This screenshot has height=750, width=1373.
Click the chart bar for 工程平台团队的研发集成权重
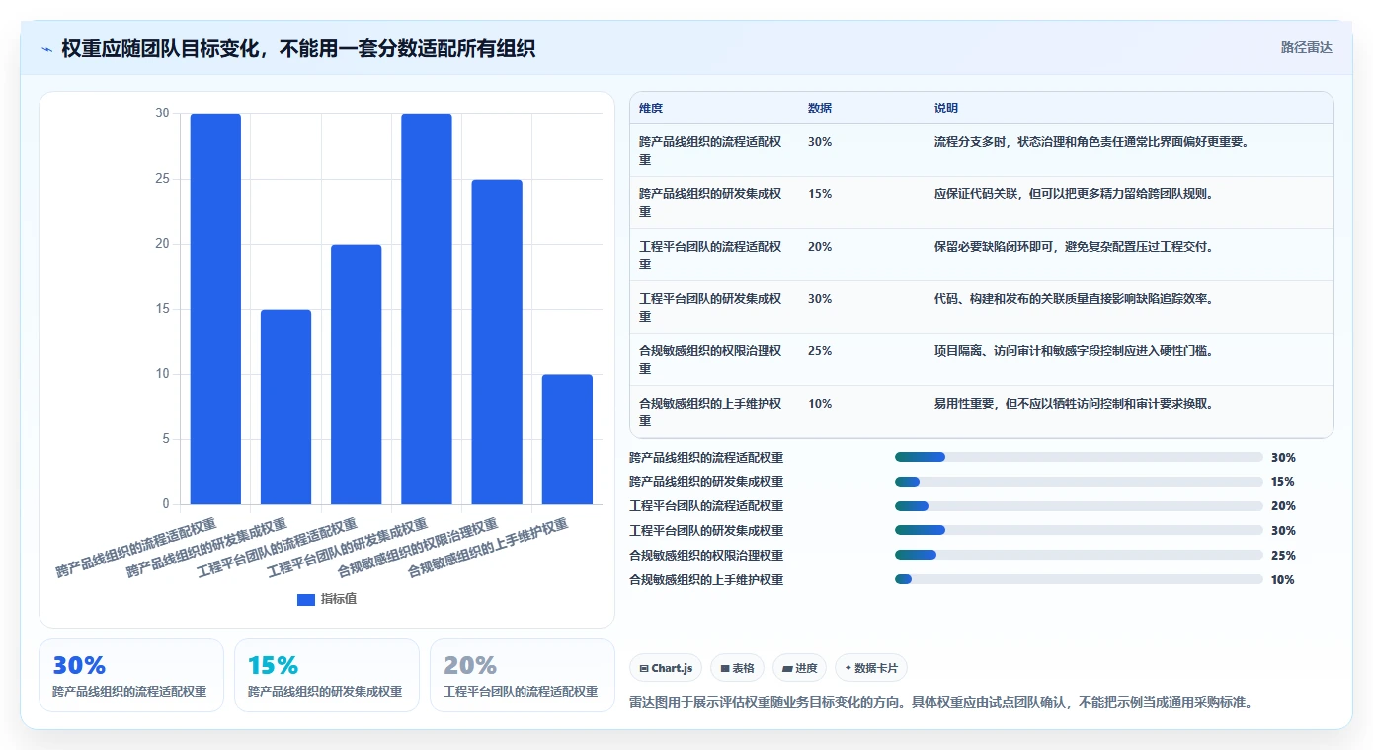[427, 310]
